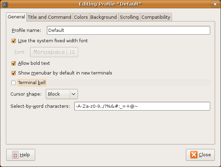Go to the Scrolling tab
This screenshot has height=167, width=221.
(129, 17)
